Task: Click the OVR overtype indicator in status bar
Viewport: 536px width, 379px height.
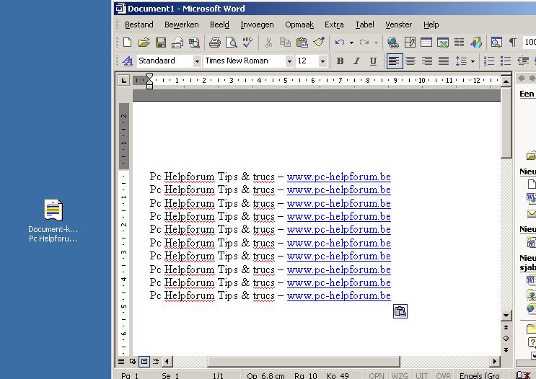Action: [443, 375]
